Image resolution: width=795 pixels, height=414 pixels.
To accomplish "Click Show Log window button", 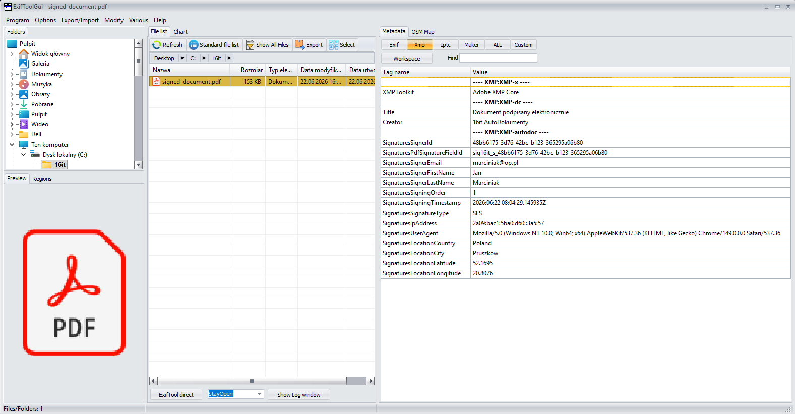I will [x=298, y=395].
